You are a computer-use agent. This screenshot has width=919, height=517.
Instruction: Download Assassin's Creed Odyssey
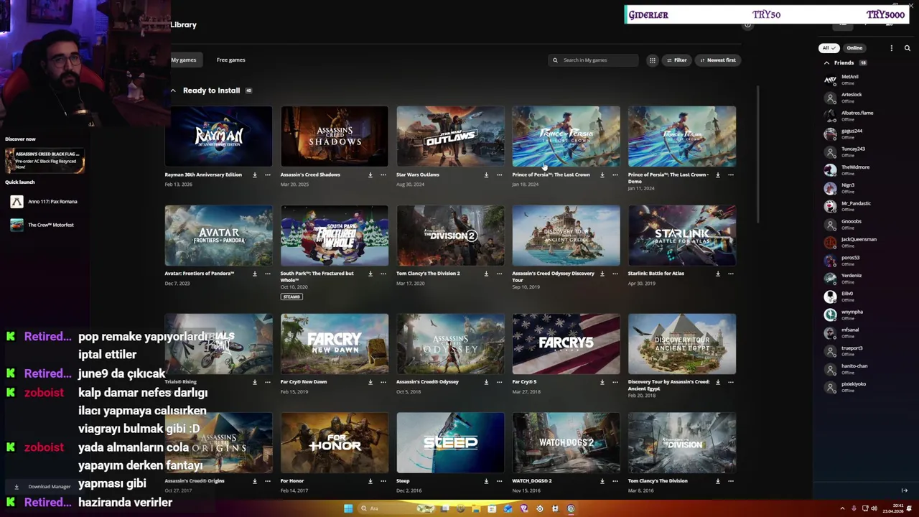486,382
